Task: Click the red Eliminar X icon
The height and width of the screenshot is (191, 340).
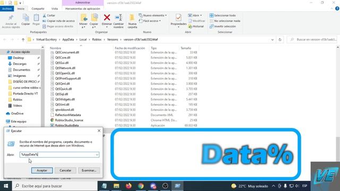Action: [x=107, y=18]
